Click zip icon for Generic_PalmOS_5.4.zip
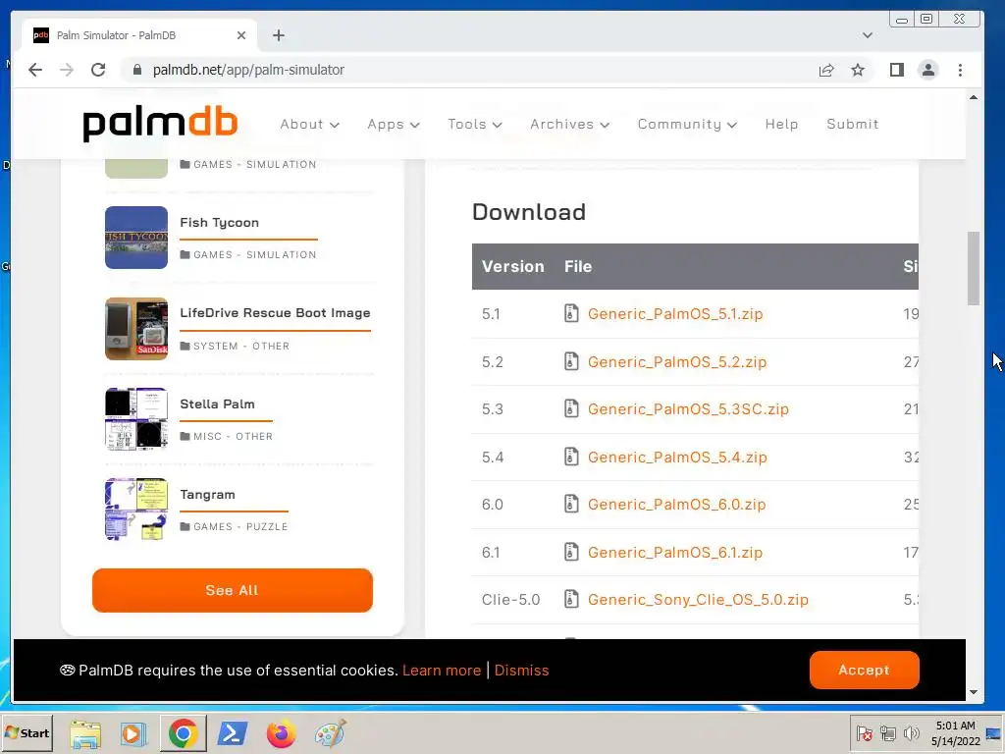The height and width of the screenshot is (754, 1005). 571,458
